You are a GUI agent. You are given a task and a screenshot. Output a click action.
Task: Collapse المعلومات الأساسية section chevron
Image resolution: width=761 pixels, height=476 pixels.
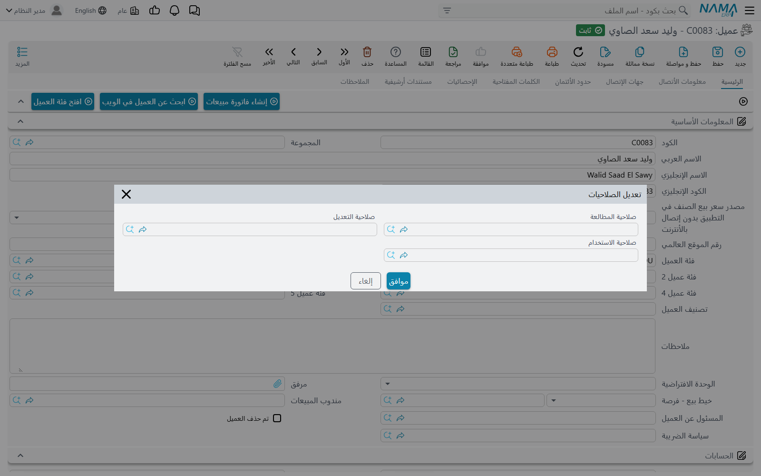(x=20, y=121)
